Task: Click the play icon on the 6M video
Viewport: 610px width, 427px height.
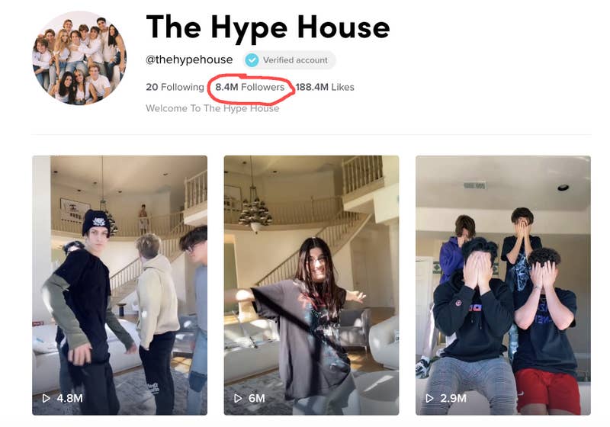Action: point(238,398)
